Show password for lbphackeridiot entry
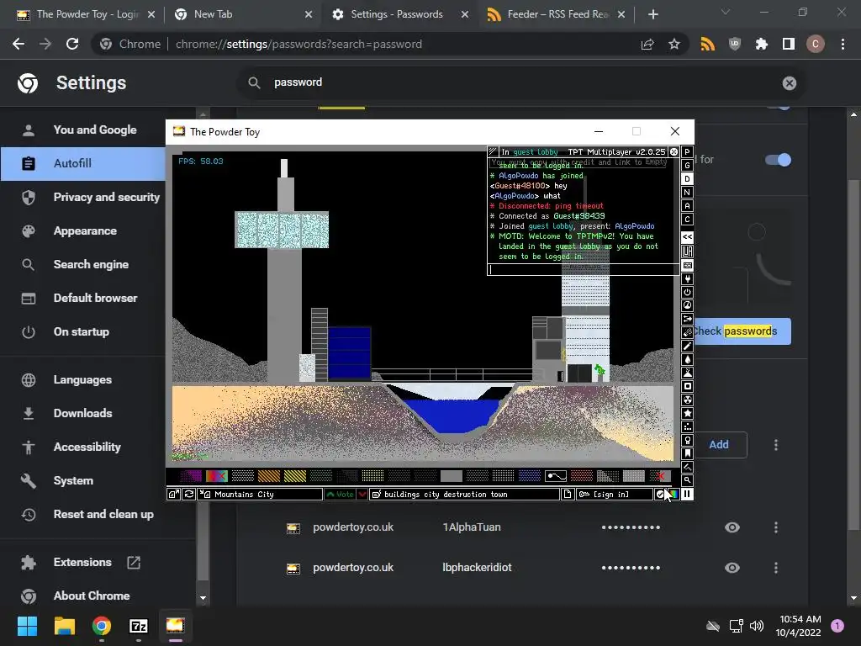Image resolution: width=861 pixels, height=646 pixels. coord(732,568)
